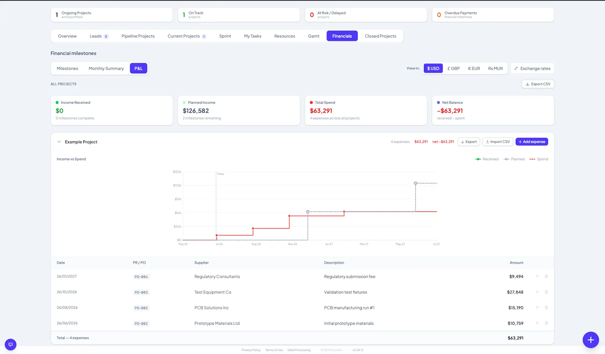
Task: Click the Regulatory Consultants supplier cell
Action: 217,277
